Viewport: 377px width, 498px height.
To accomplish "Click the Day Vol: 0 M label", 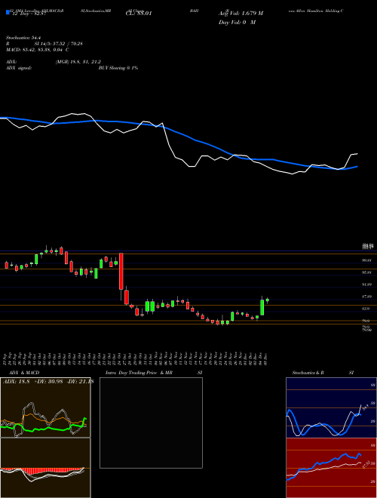I will coord(237,23).
